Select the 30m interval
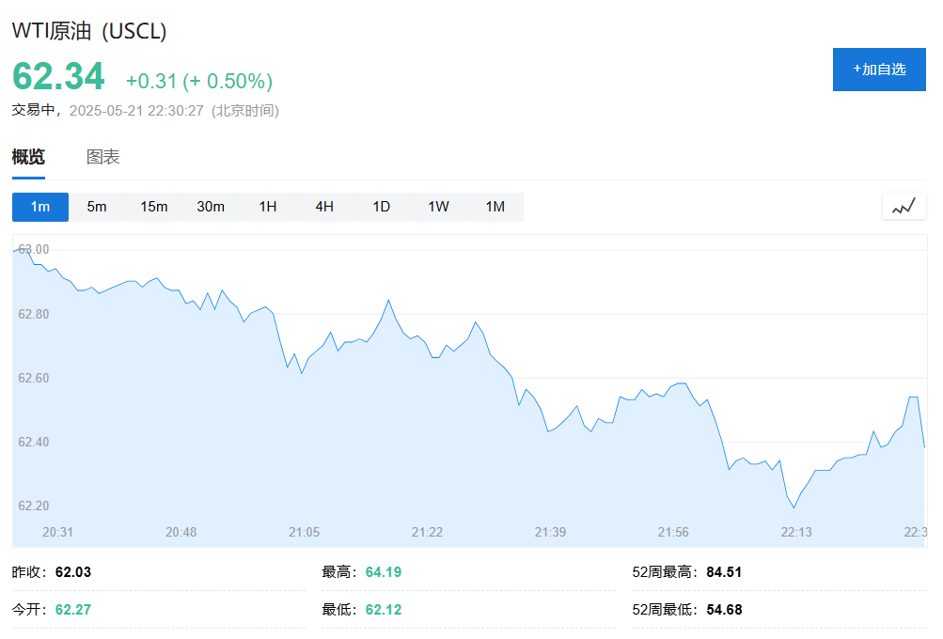Viewport: 943px width, 639px height. [x=211, y=207]
